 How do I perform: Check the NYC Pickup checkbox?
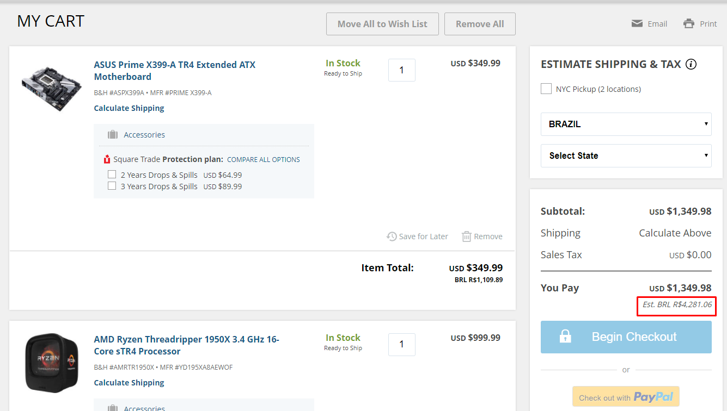coord(546,89)
